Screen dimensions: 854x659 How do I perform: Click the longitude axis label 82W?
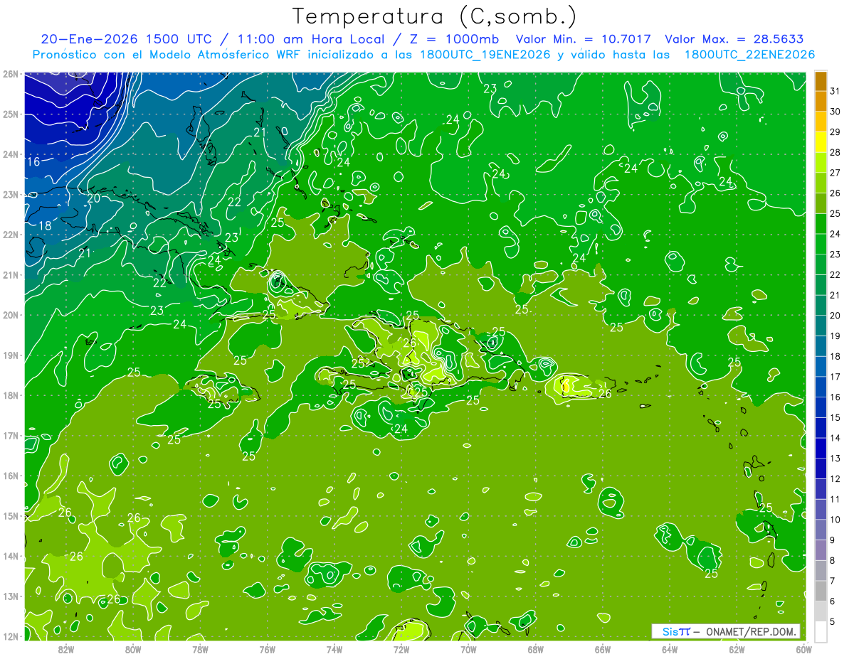click(x=66, y=649)
